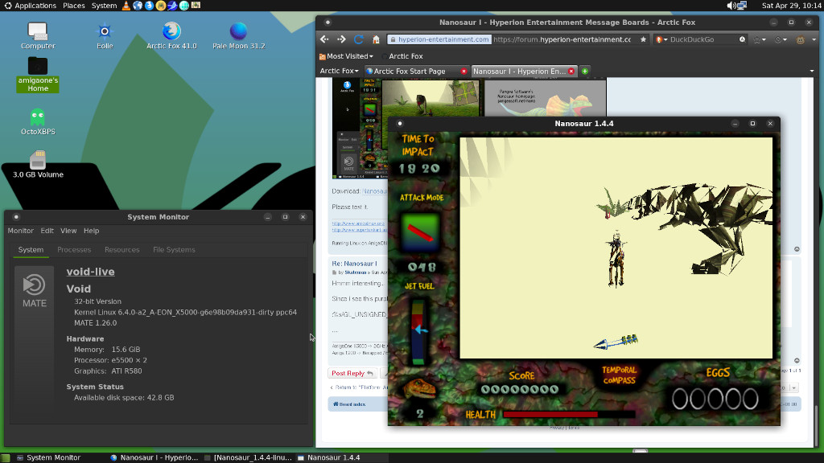Click the Time To Impact counter
Viewport: 824px width, 463px height.
(x=418, y=169)
